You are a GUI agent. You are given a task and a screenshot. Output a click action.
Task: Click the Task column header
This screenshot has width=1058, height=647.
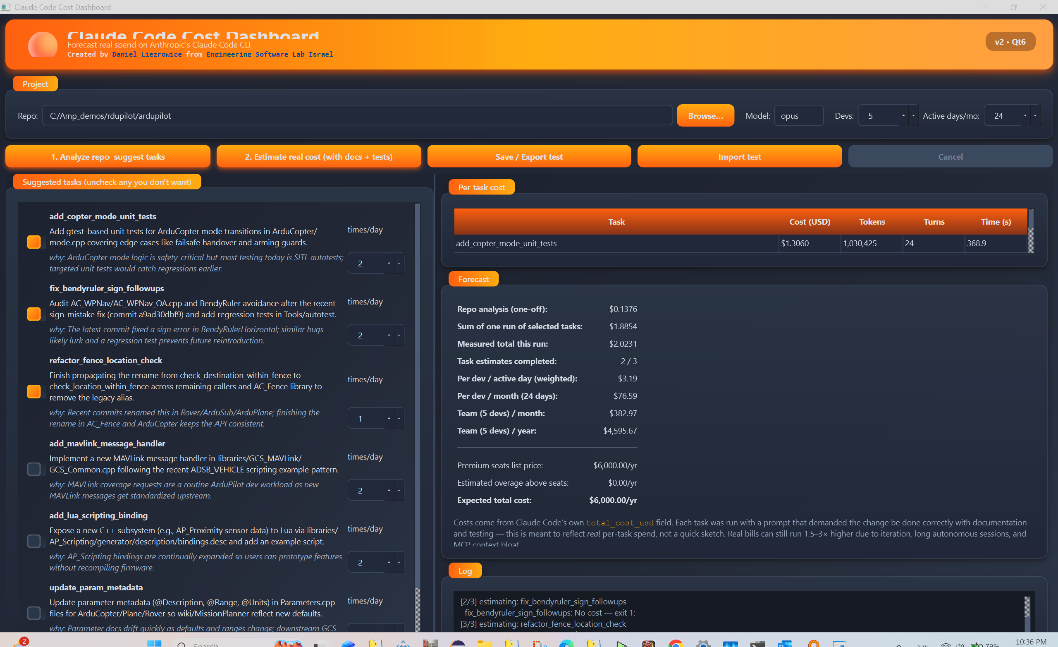pyautogui.click(x=616, y=222)
